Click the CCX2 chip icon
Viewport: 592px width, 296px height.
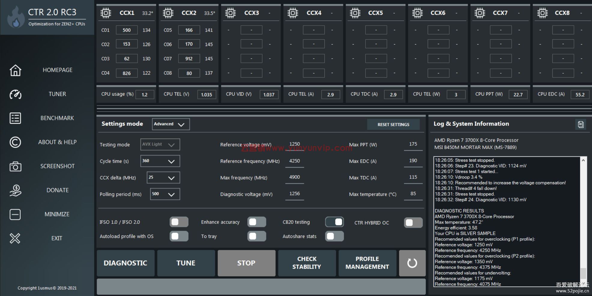(x=168, y=13)
